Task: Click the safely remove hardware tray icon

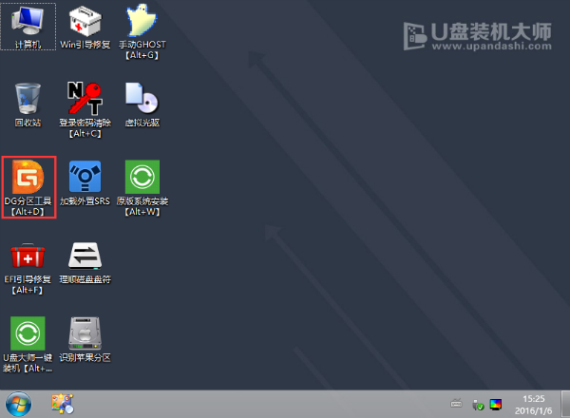Action: (x=478, y=405)
